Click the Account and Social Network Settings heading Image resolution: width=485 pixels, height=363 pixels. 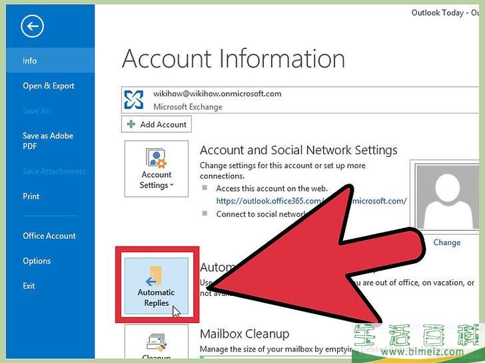click(x=298, y=150)
